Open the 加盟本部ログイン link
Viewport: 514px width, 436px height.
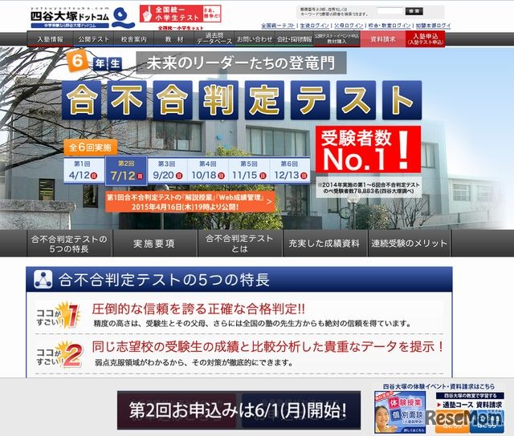click(434, 26)
